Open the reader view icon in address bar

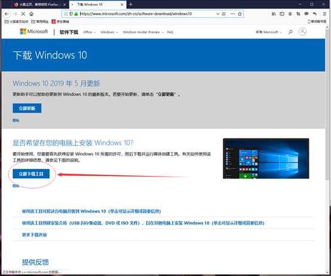click(224, 14)
